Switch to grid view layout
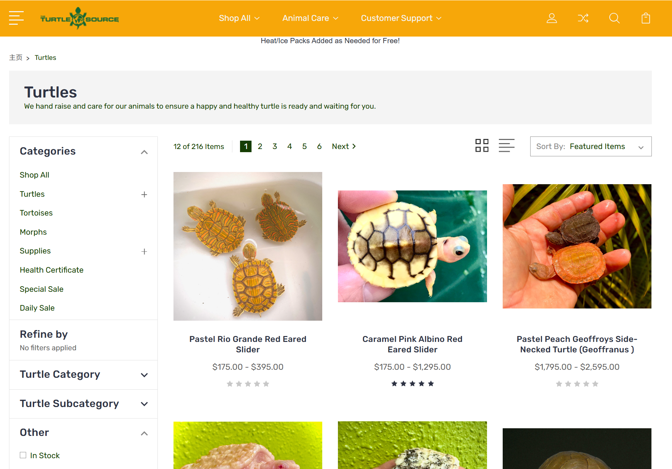 click(482, 146)
